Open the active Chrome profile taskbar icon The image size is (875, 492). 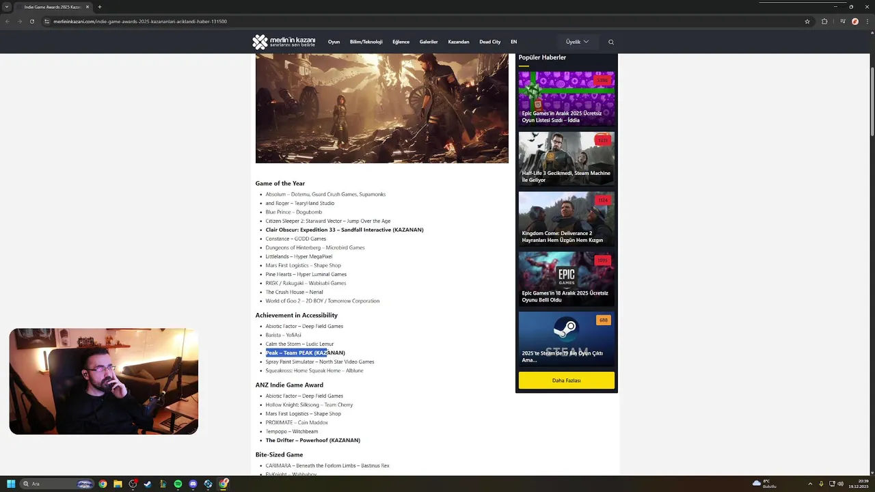click(224, 484)
